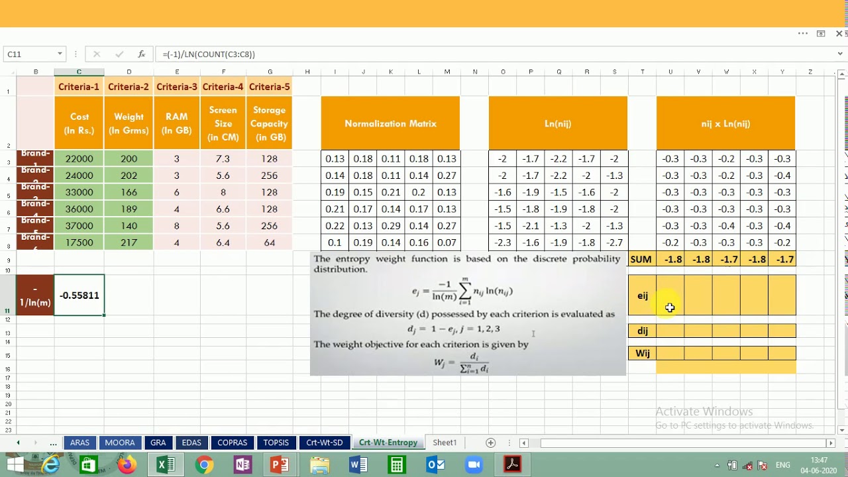Select the Crt-Wt-Entropy sheet tab
848x477 pixels.
pyautogui.click(x=388, y=443)
